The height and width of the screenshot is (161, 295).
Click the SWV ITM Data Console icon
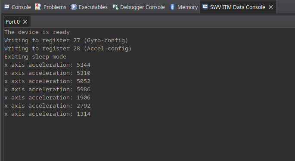[x=205, y=7]
